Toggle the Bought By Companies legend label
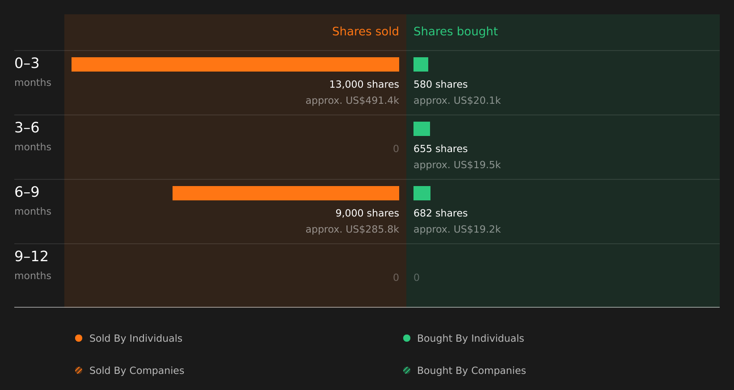 472,371
